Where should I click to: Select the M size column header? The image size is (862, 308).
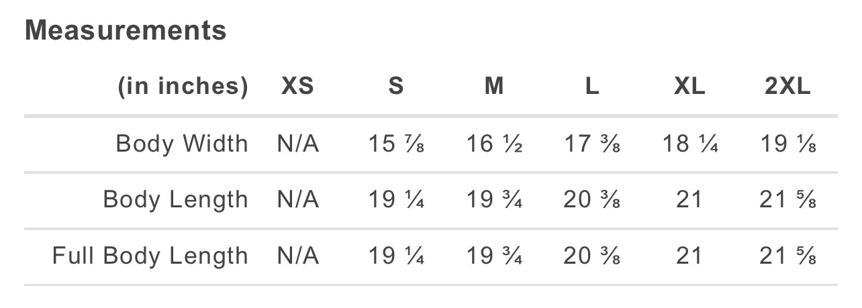point(494,87)
